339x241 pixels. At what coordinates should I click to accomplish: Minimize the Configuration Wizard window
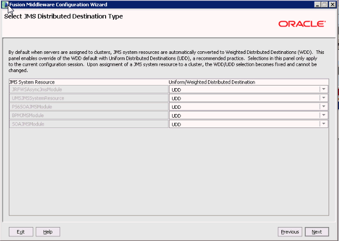tap(317, 4)
